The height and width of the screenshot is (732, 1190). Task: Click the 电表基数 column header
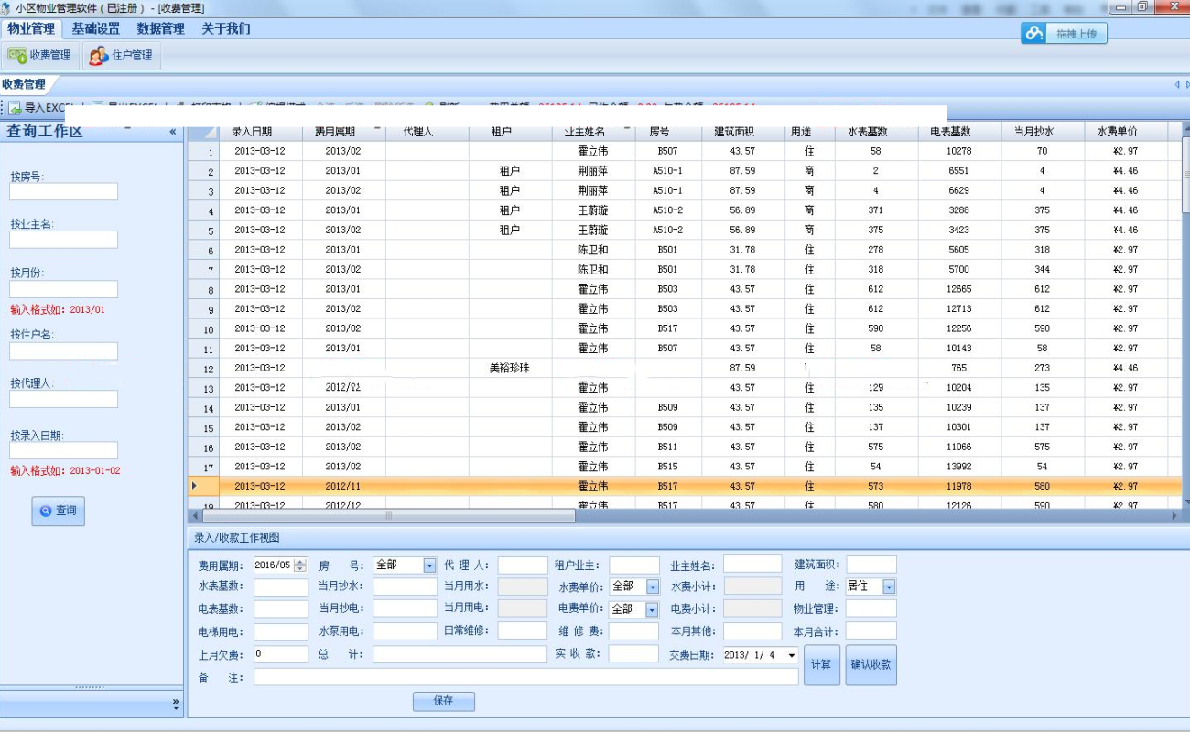959,132
